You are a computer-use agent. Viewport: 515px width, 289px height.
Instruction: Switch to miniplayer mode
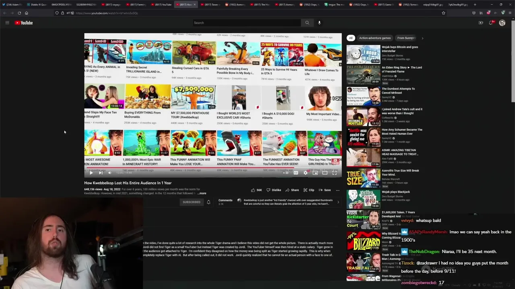(315, 173)
